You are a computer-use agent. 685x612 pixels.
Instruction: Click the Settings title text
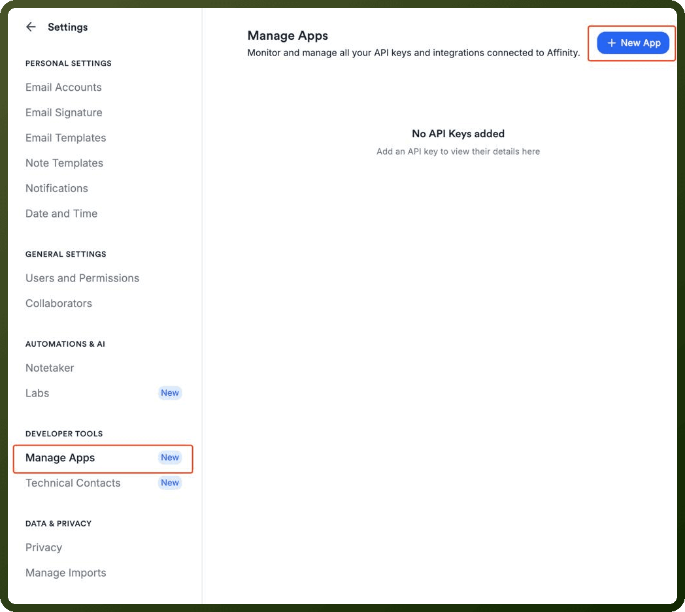[x=68, y=27]
